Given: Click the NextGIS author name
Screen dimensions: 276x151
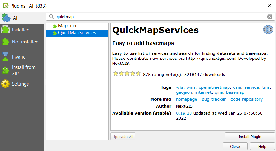Looking at the screenshot, I should pyautogui.click(x=184, y=106).
